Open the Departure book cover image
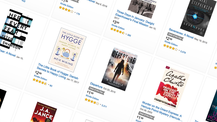Screen dimensions: 217x122 pos(120,69)
